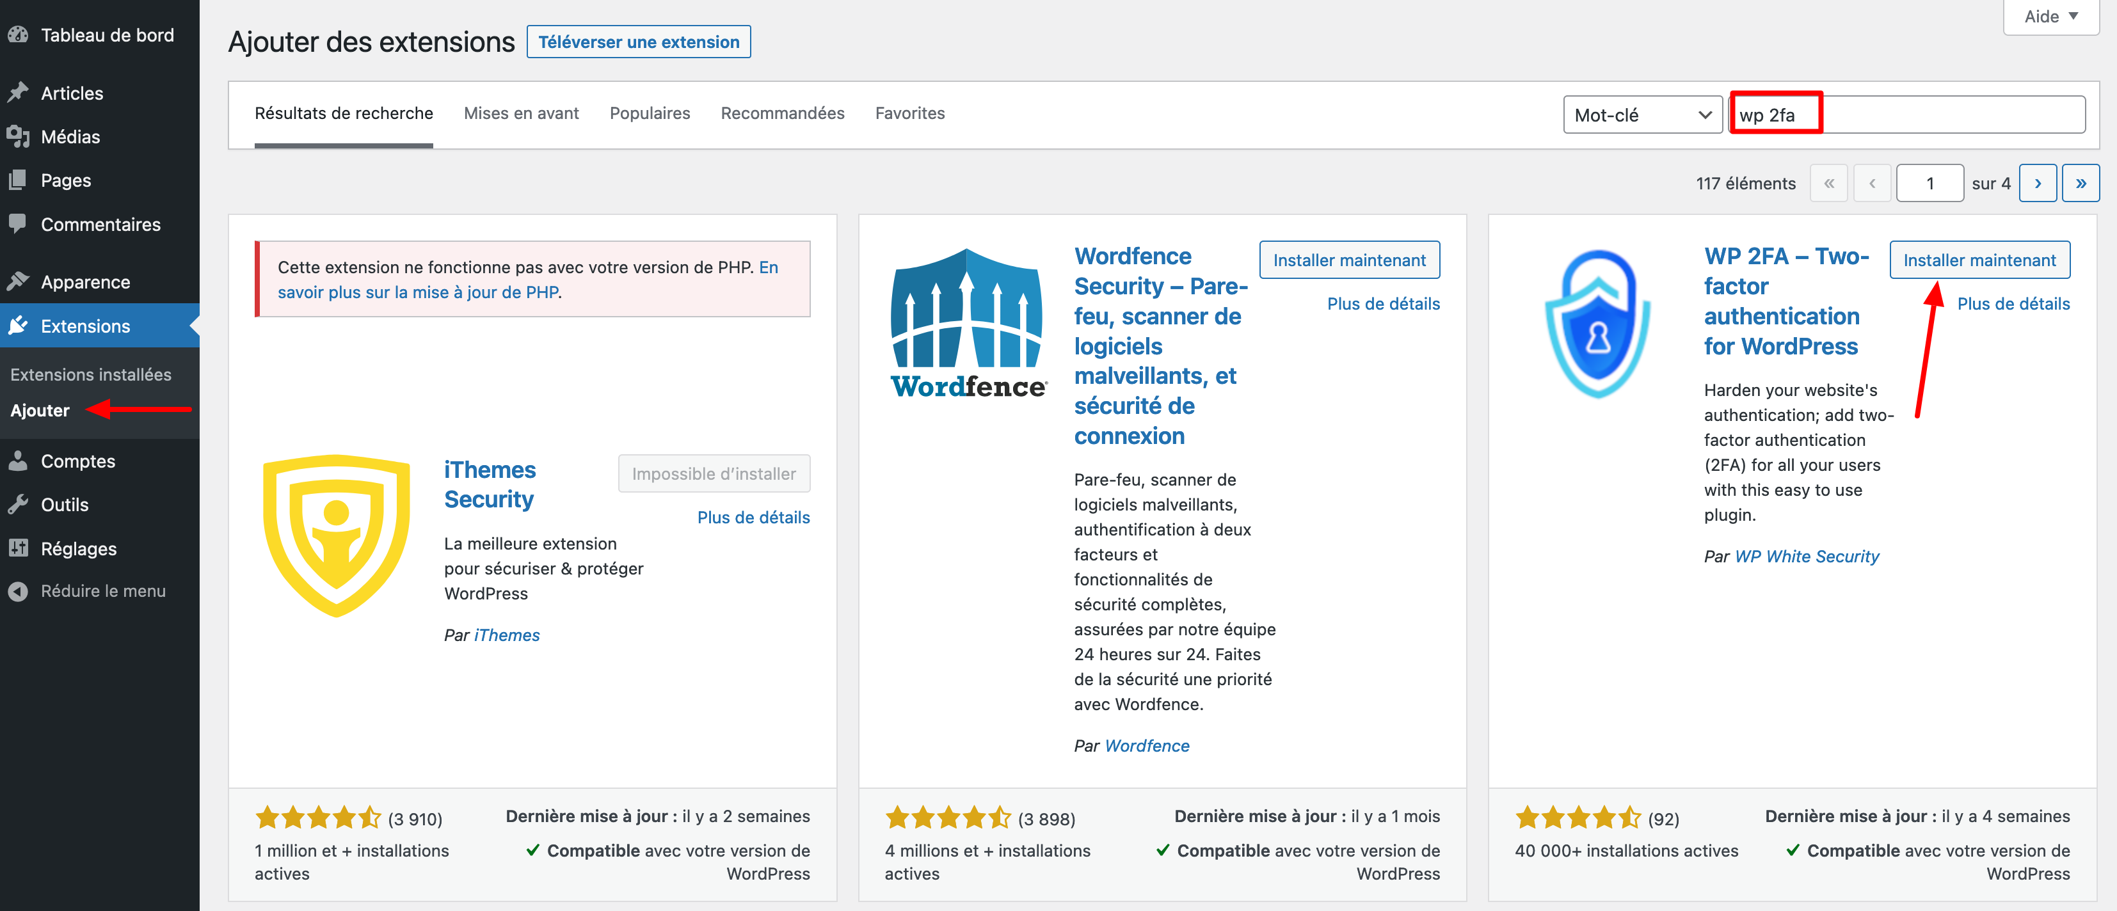The image size is (2117, 911).
Task: Open WP 2FA Two-factor authentication title
Action: click(x=1787, y=301)
